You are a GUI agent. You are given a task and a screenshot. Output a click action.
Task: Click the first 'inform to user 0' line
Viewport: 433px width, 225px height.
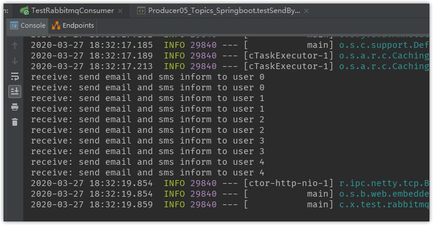[148, 77]
